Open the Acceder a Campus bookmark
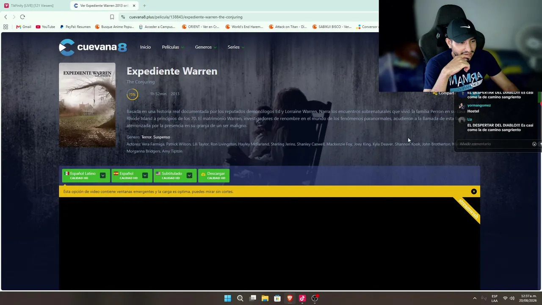The height and width of the screenshot is (305, 542). (157, 27)
